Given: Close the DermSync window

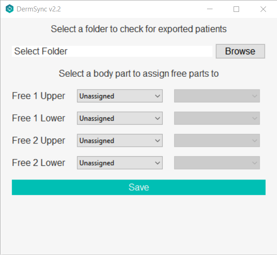Looking at the screenshot, I should click(263, 9).
